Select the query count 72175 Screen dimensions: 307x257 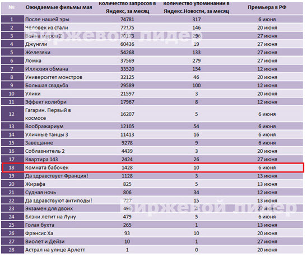127,27
